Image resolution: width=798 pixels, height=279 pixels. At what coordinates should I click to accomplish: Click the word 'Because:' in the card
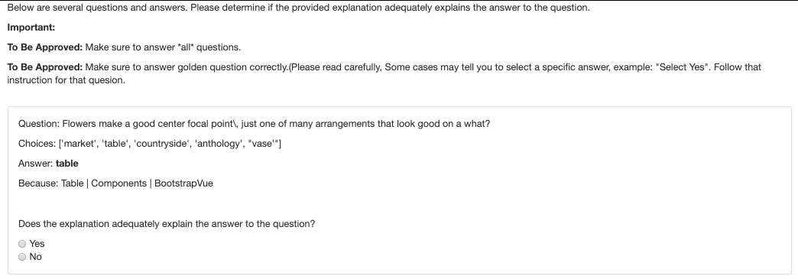[x=39, y=183]
